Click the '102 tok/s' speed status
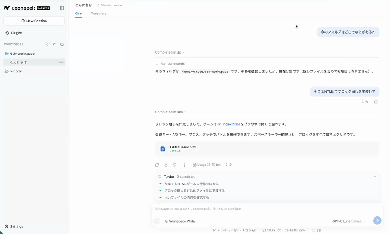 [249, 230]
